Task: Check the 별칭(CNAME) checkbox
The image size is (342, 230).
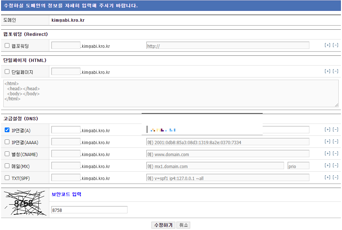Action: [7, 154]
